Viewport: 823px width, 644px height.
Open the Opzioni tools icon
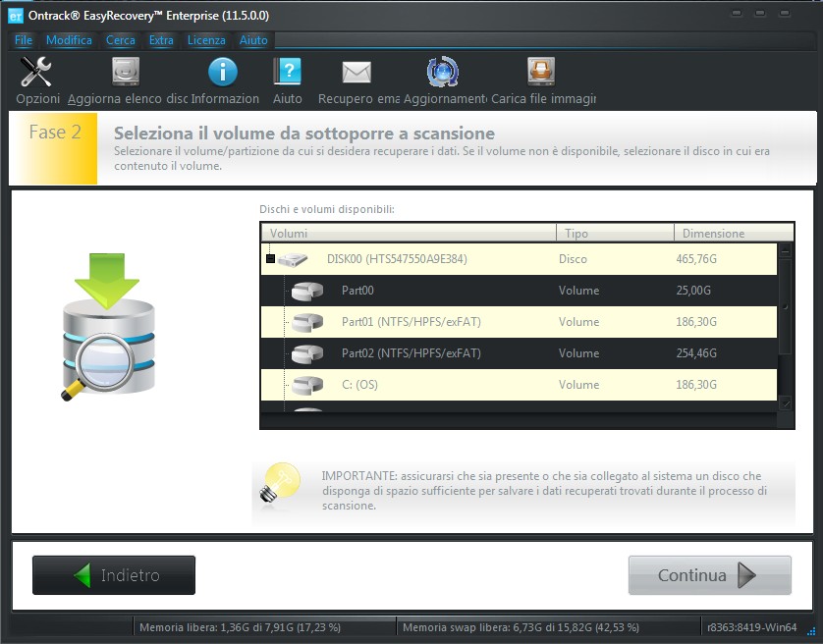click(x=35, y=72)
